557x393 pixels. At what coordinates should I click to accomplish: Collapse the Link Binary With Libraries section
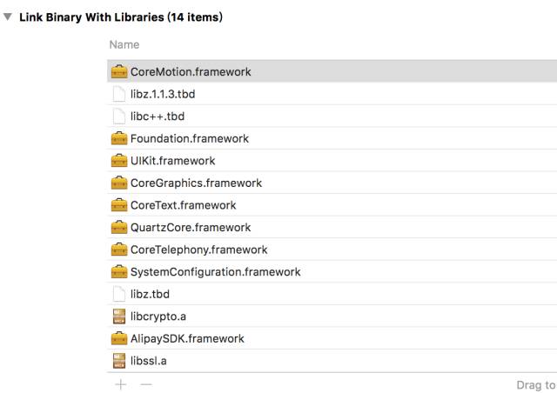[8, 17]
